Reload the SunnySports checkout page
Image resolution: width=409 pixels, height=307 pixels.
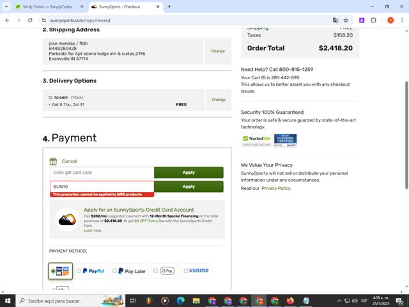(x=30, y=20)
